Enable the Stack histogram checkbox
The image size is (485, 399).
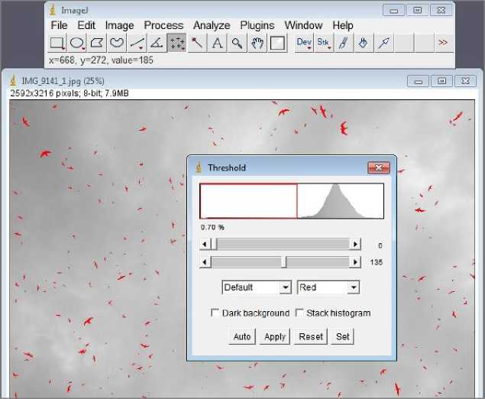[299, 313]
